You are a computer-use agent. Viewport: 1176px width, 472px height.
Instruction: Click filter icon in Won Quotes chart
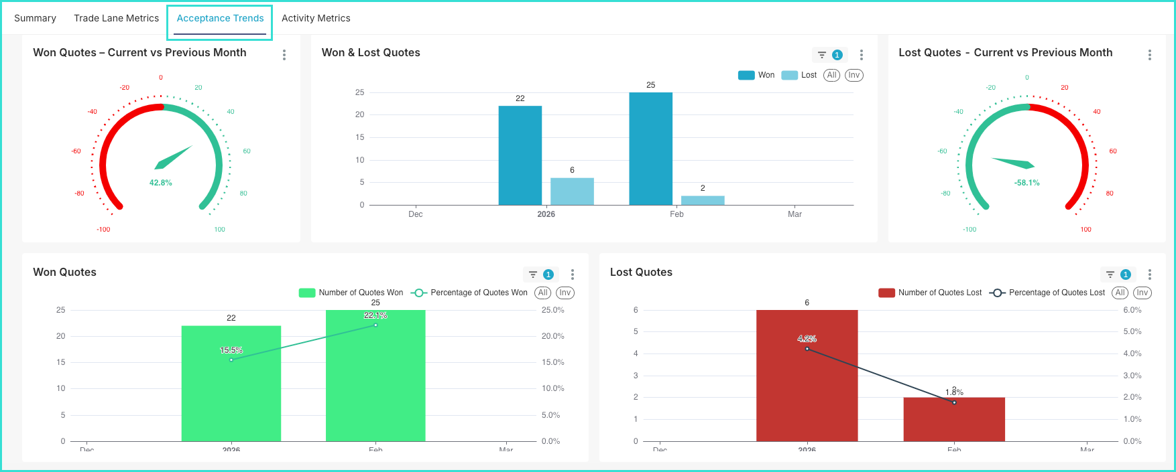click(x=533, y=274)
